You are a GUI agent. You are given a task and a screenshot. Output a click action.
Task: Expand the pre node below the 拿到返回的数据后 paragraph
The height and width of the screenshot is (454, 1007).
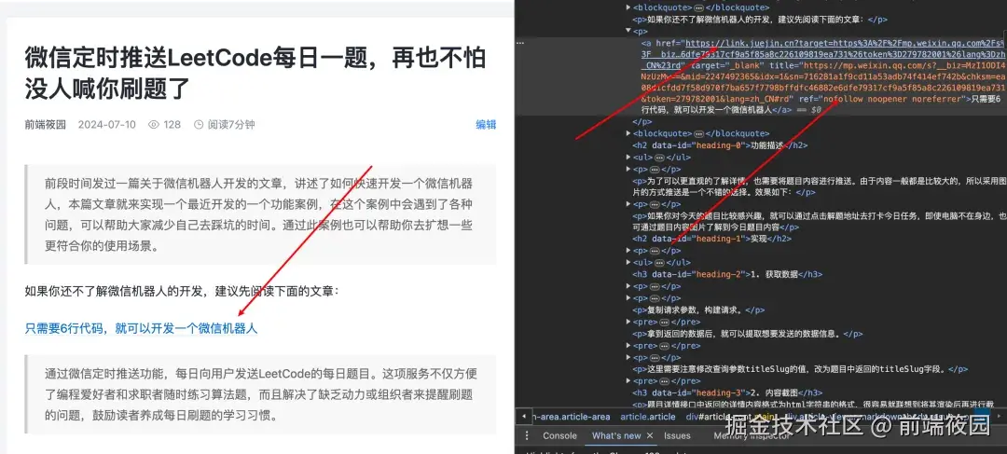(x=628, y=346)
